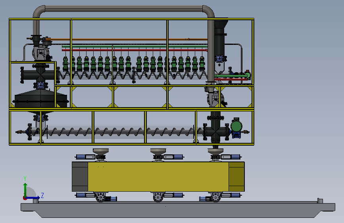Select the dark gray end panel of the wagon
Screen dimensions: 344x223
click(80, 177)
